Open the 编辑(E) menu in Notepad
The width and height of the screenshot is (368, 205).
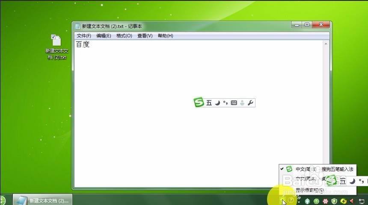coord(104,36)
